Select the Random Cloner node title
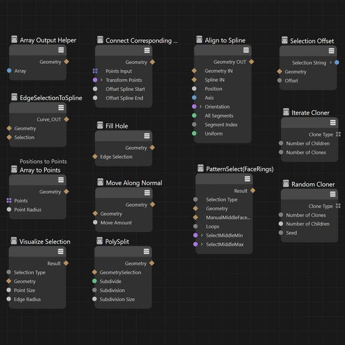The width and height of the screenshot is (345, 345). (x=313, y=185)
